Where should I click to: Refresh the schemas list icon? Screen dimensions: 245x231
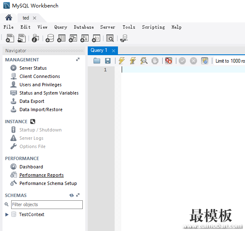point(72,195)
